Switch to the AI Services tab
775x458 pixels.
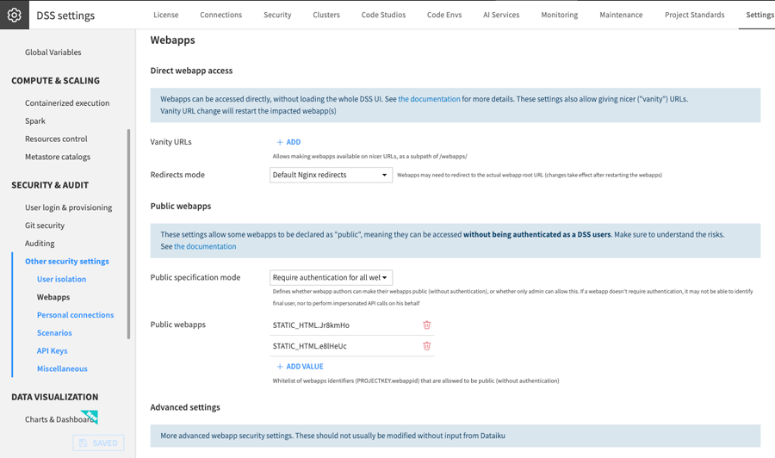(x=501, y=15)
